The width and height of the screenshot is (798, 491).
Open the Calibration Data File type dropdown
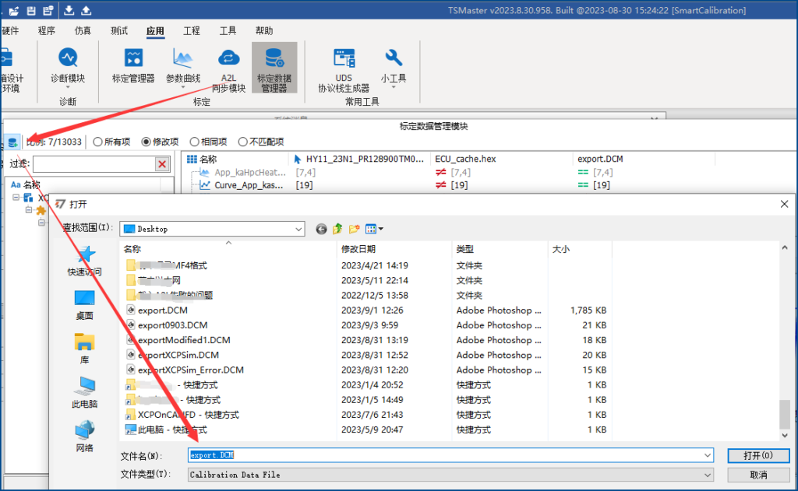coord(708,475)
